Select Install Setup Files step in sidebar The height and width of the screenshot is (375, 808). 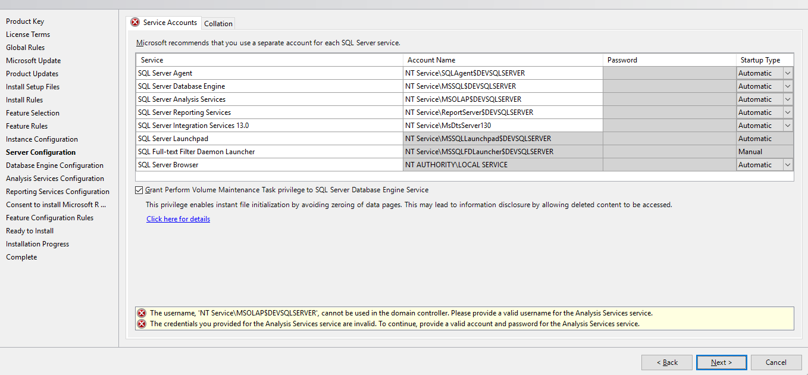click(33, 87)
